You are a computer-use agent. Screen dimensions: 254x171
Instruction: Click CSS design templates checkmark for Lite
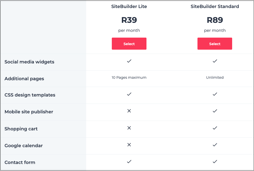[x=129, y=94]
